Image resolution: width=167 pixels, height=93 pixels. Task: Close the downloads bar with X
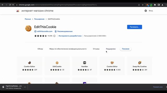point(166,87)
